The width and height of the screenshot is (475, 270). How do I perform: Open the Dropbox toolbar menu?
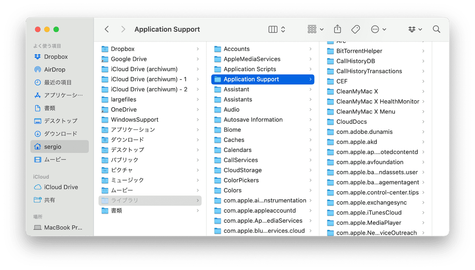tap(415, 29)
